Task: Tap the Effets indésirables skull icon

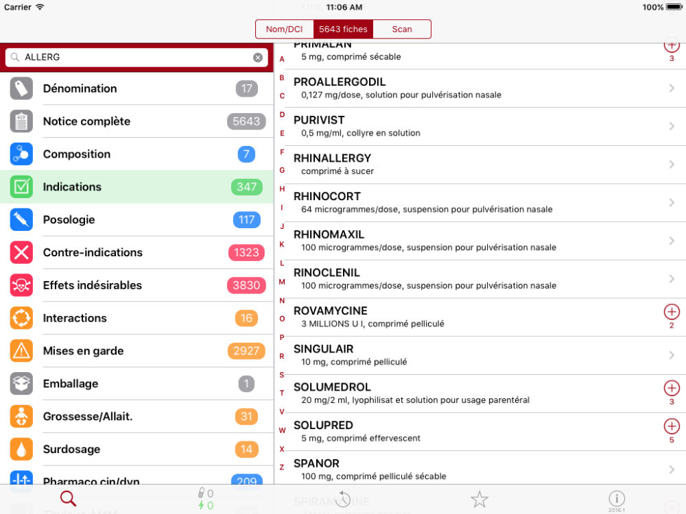Action: point(21,285)
